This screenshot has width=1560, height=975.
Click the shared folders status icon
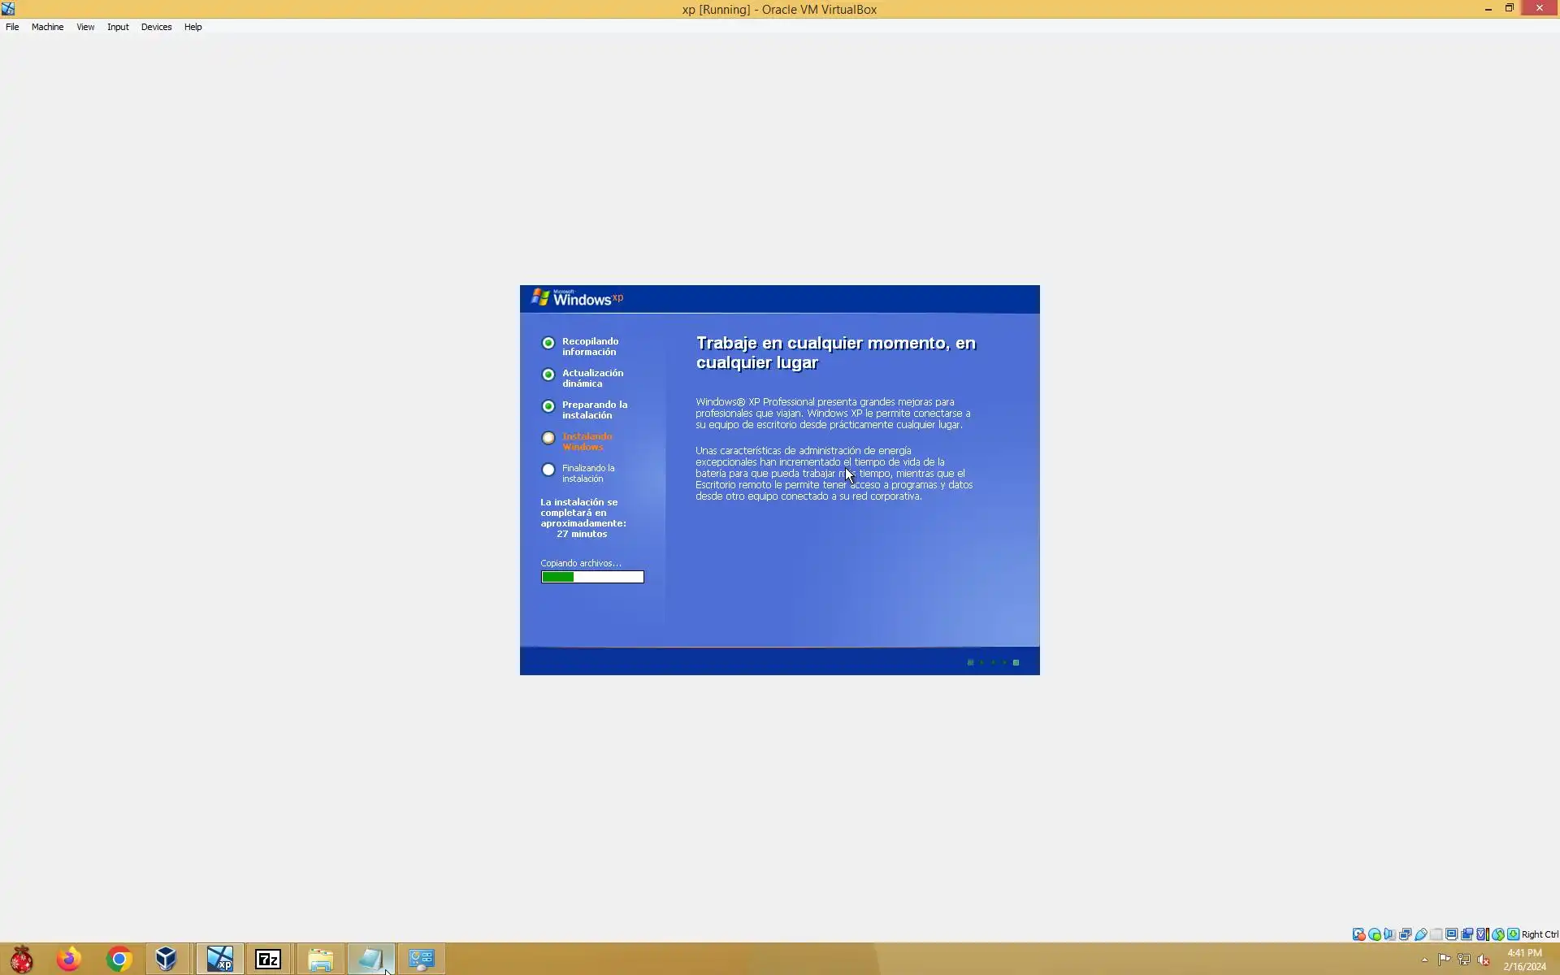pos(1436,934)
